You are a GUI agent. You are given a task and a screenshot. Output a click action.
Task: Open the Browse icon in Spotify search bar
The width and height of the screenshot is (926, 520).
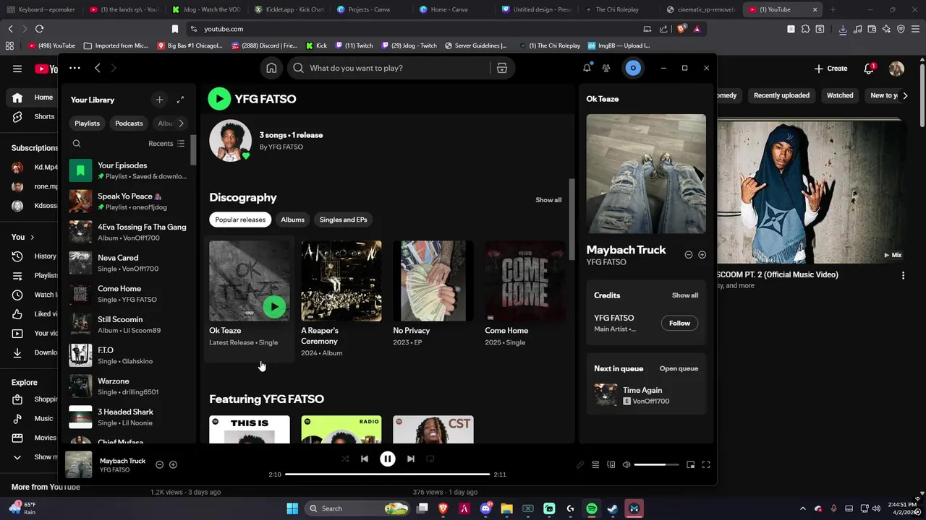tap(501, 68)
